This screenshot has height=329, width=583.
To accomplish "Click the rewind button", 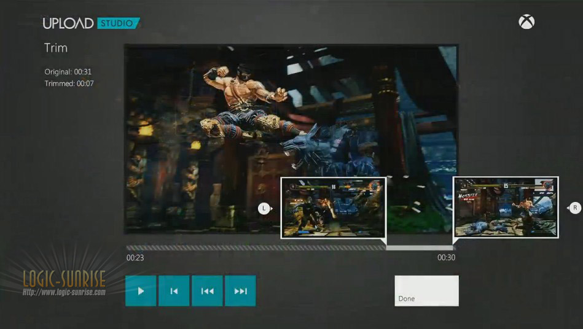I will click(207, 291).
